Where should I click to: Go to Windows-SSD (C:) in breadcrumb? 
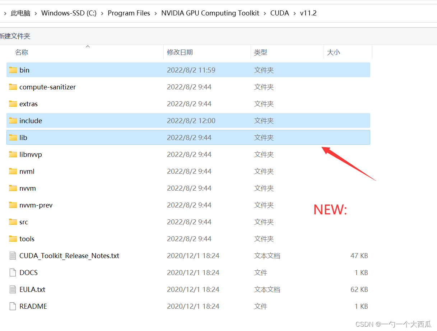click(x=69, y=13)
